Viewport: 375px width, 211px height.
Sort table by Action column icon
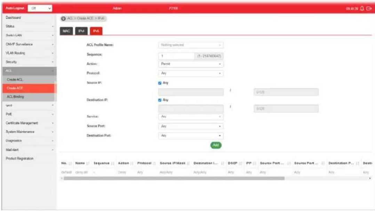click(x=132, y=163)
